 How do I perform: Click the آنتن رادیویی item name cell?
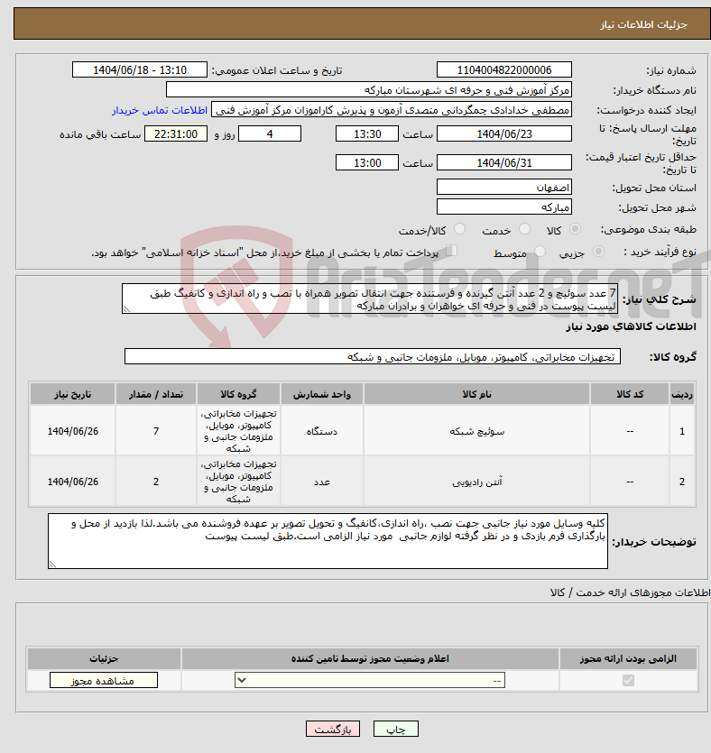476,482
